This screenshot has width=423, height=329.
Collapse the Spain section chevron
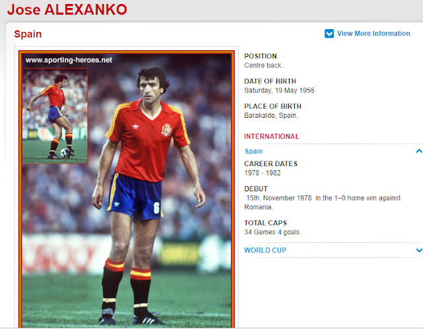coord(419,151)
